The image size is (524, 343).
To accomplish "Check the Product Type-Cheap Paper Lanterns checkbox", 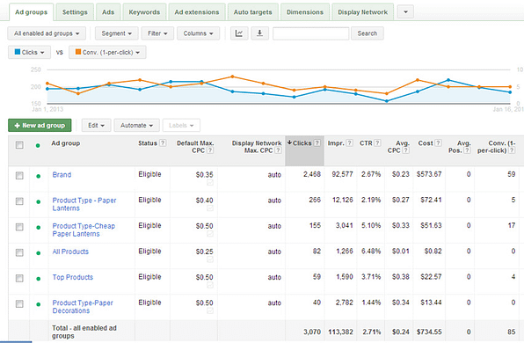I will pos(19,227).
